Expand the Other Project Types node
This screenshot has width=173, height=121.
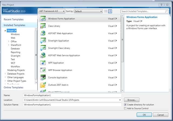coord(5,81)
